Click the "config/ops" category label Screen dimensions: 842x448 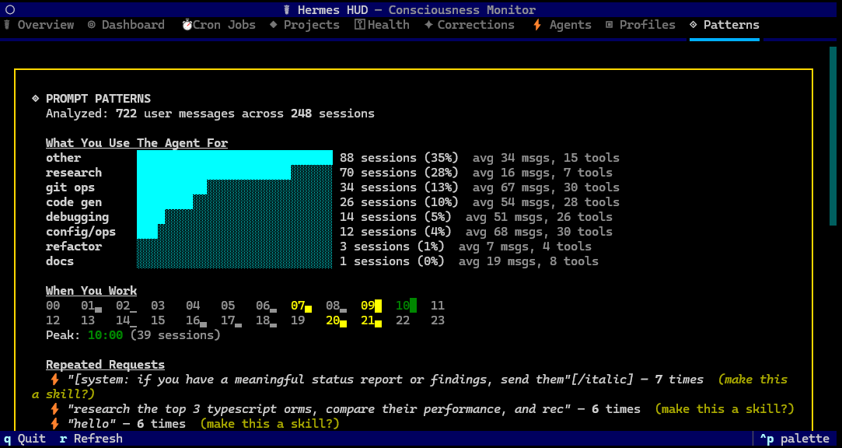click(81, 232)
